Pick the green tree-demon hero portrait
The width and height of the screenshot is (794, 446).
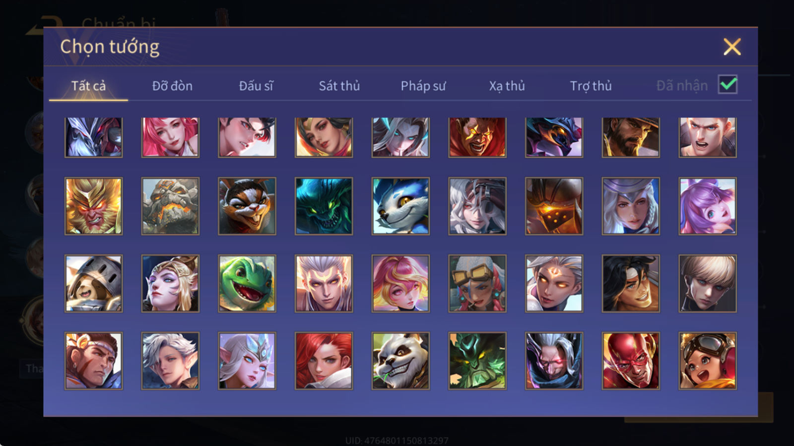point(477,361)
